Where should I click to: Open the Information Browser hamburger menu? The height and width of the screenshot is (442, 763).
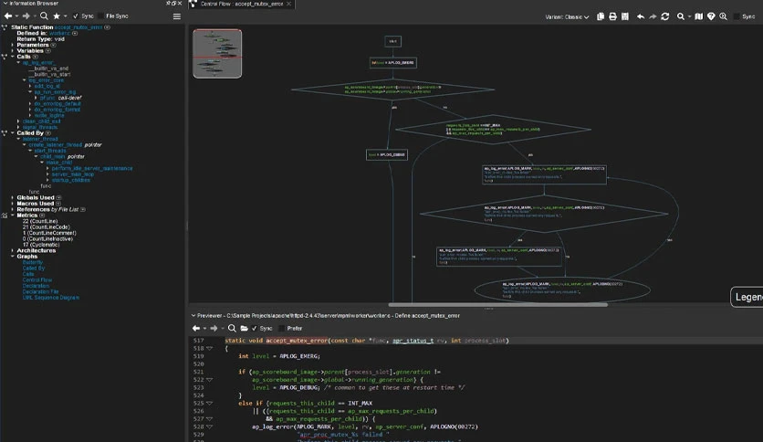pos(177,16)
